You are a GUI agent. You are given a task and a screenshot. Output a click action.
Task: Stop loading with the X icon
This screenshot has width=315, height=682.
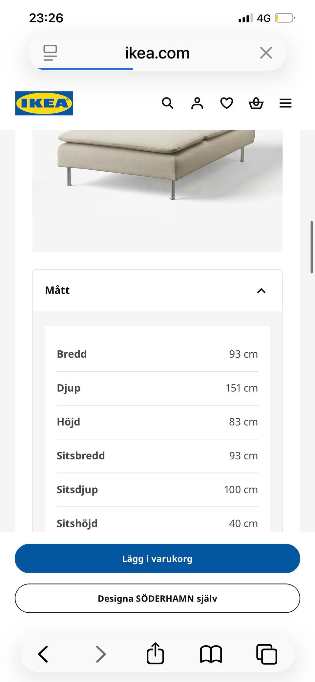point(266,53)
